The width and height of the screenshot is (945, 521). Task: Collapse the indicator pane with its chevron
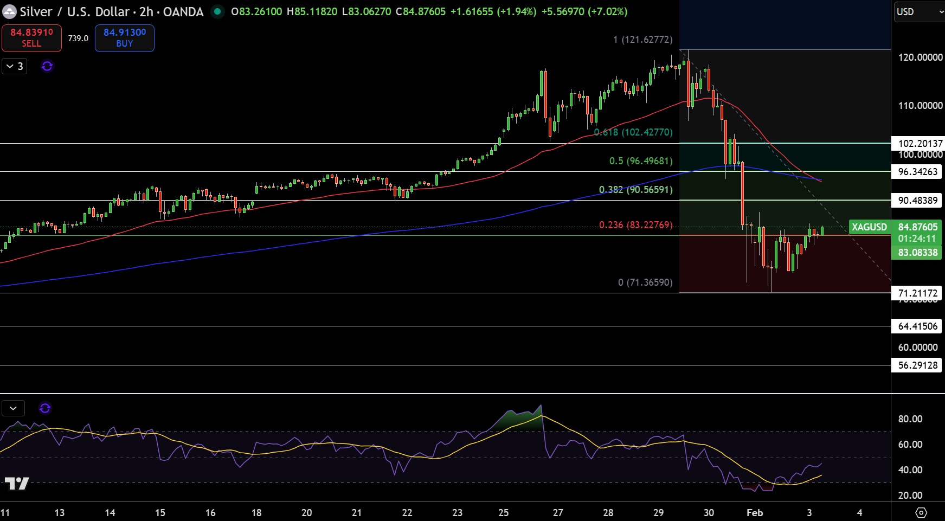(x=12, y=408)
